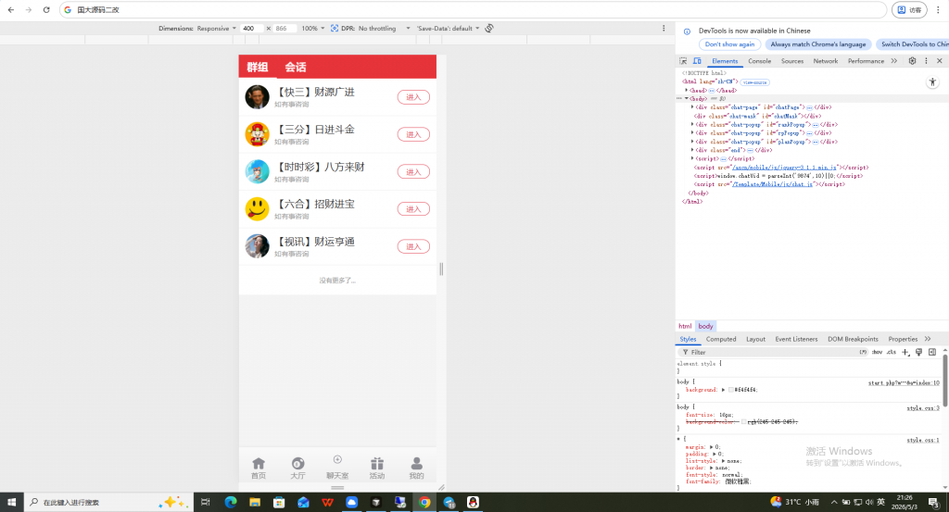Open the Computed styles tab
Screen dimensions: 949x512
coord(721,339)
